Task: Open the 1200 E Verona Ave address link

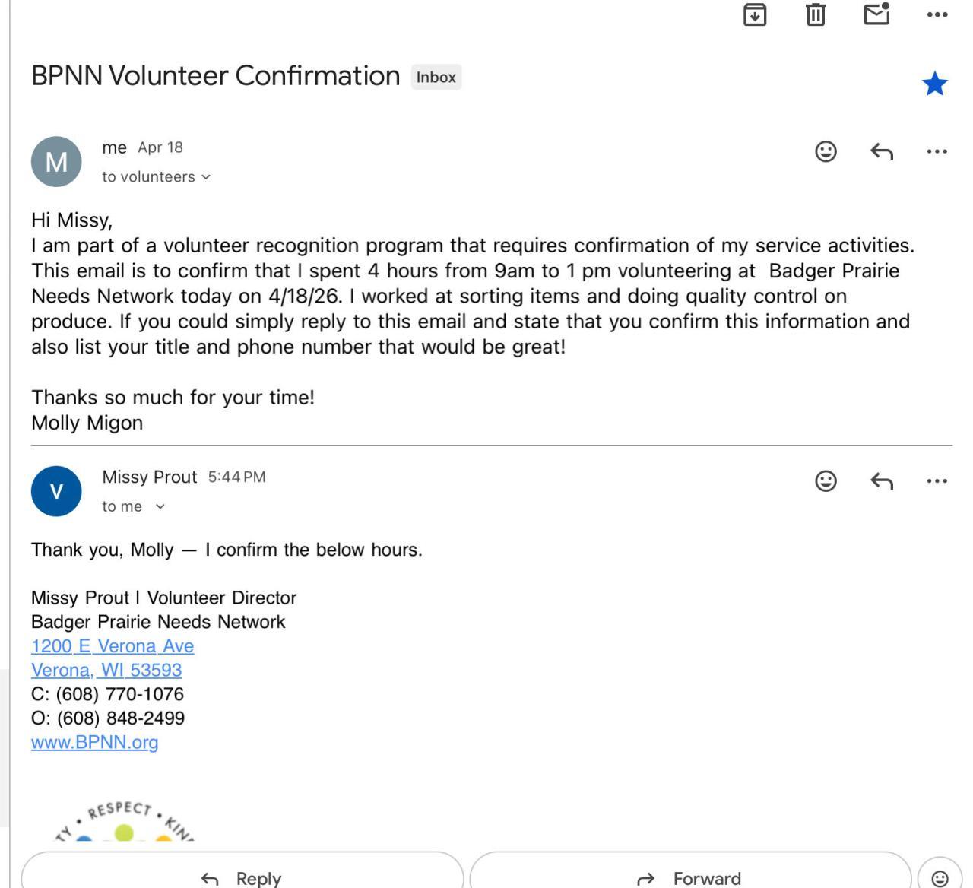Action: click(x=113, y=646)
